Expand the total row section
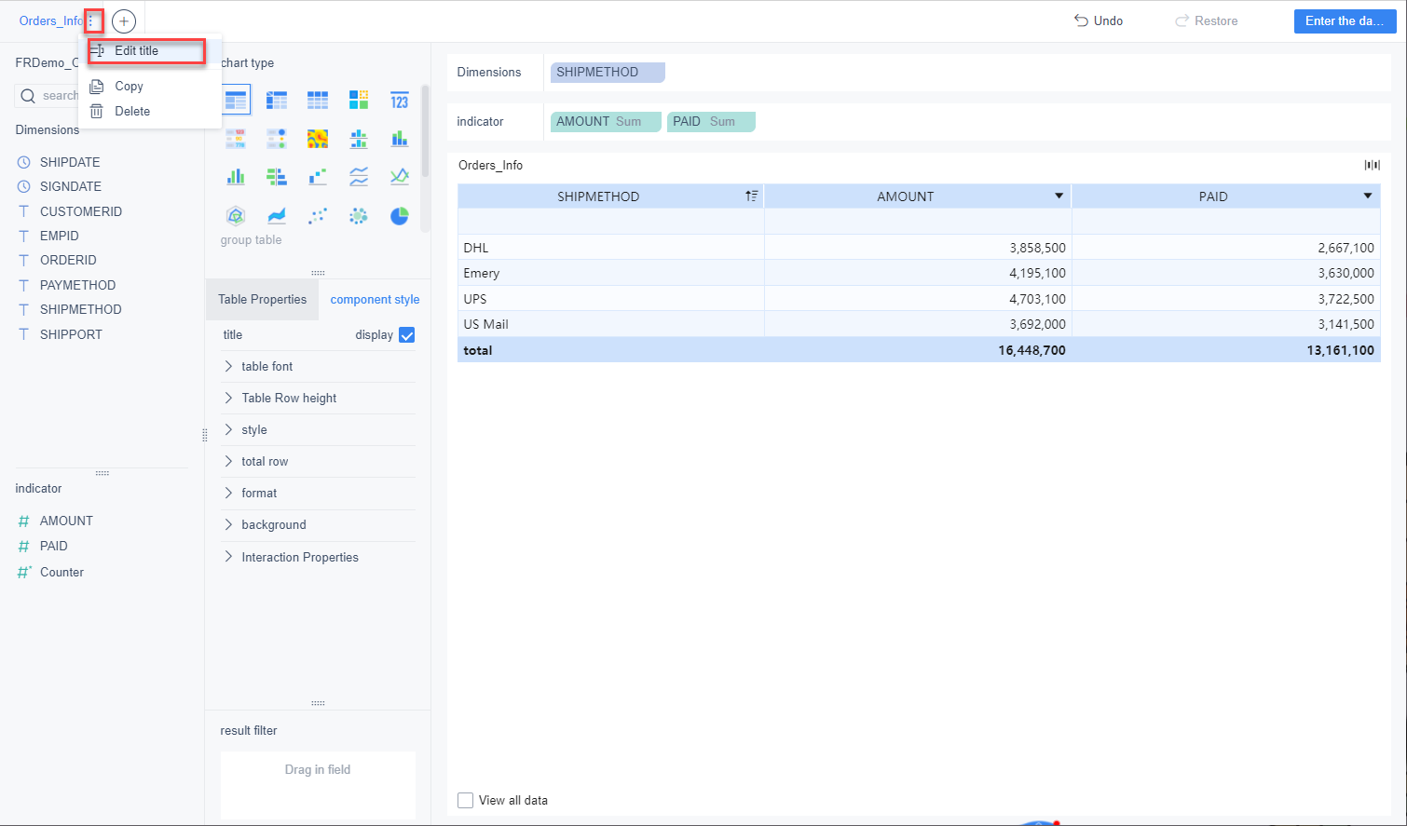 (318, 461)
